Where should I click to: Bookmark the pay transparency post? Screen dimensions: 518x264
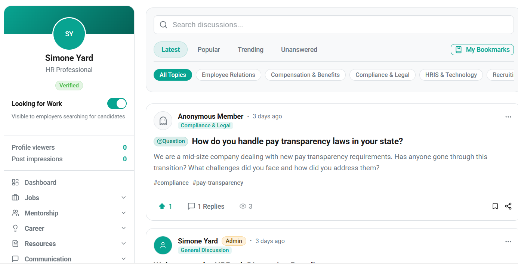click(x=495, y=206)
